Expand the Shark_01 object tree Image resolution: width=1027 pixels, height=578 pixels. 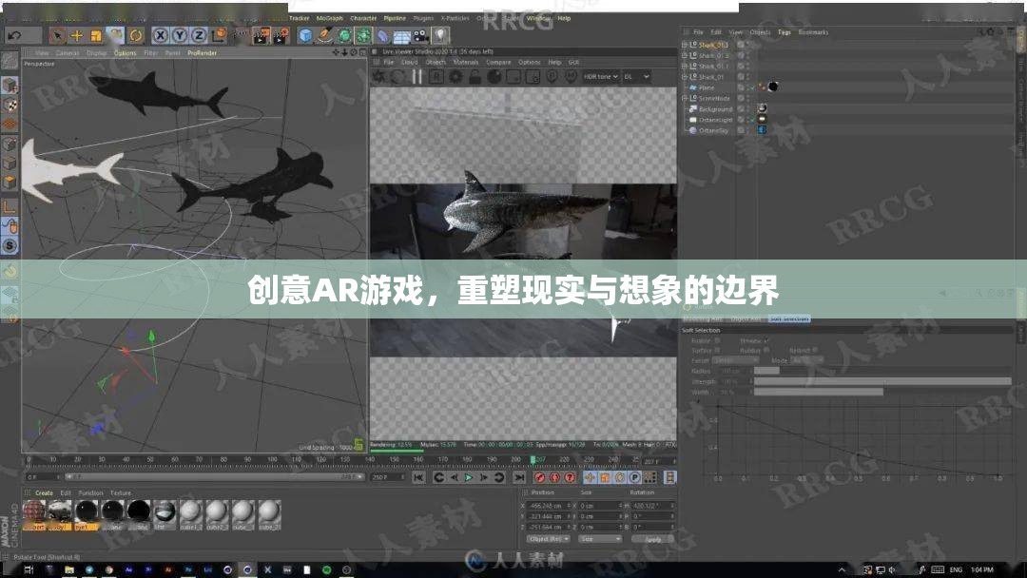tap(685, 77)
